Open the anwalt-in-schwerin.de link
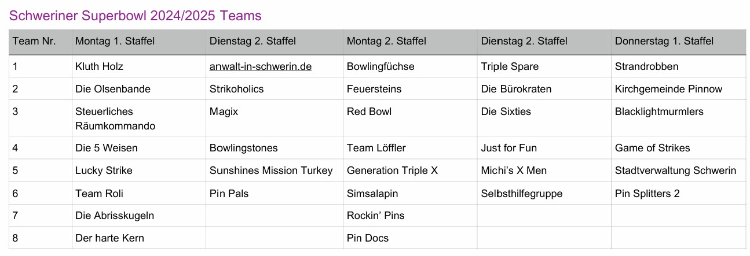Image resolution: width=750 pixels, height=256 pixels. click(x=261, y=66)
